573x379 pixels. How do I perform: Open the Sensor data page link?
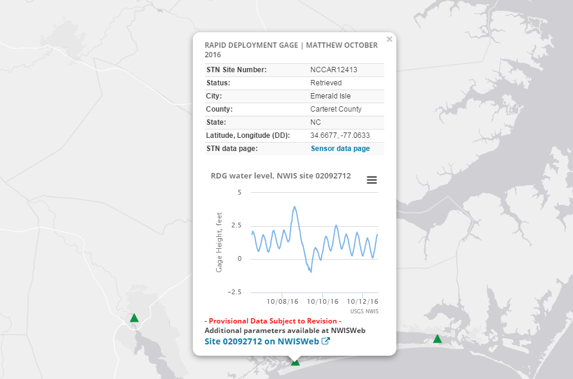pos(340,148)
